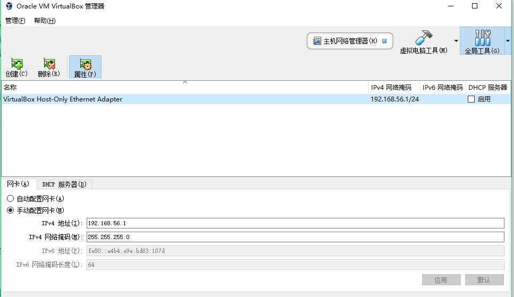Click the IPv4 network mask field 255.255.255.0
The width and height of the screenshot is (514, 297).
coord(295,237)
